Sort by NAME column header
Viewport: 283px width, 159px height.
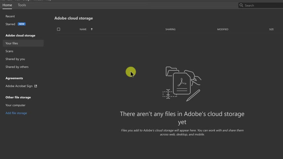[83, 29]
